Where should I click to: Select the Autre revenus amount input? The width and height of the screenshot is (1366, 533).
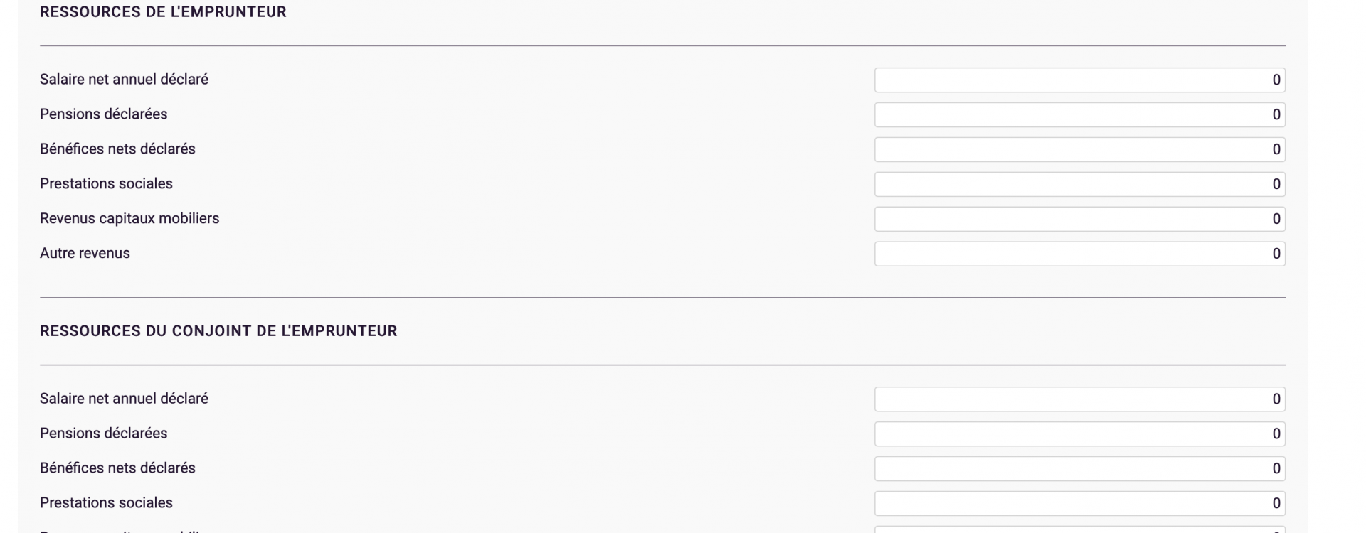1079,254
